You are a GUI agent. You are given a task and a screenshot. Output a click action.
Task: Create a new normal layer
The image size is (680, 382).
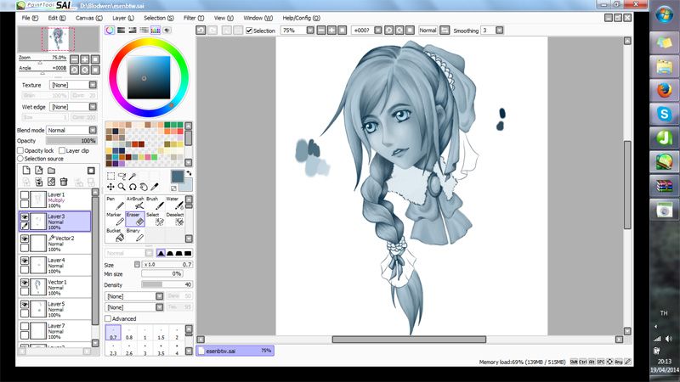click(26, 171)
